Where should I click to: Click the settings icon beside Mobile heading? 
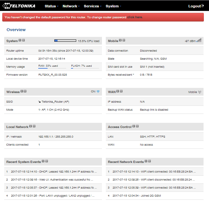click(124, 40)
